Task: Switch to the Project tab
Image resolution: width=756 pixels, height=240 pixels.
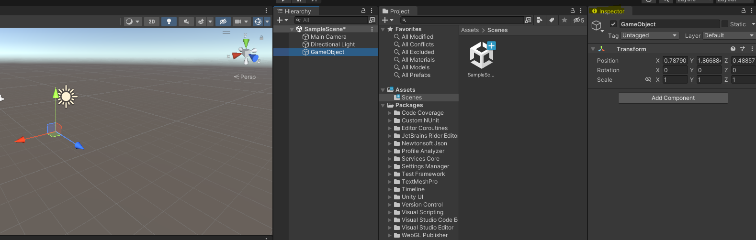Action: 396,11
